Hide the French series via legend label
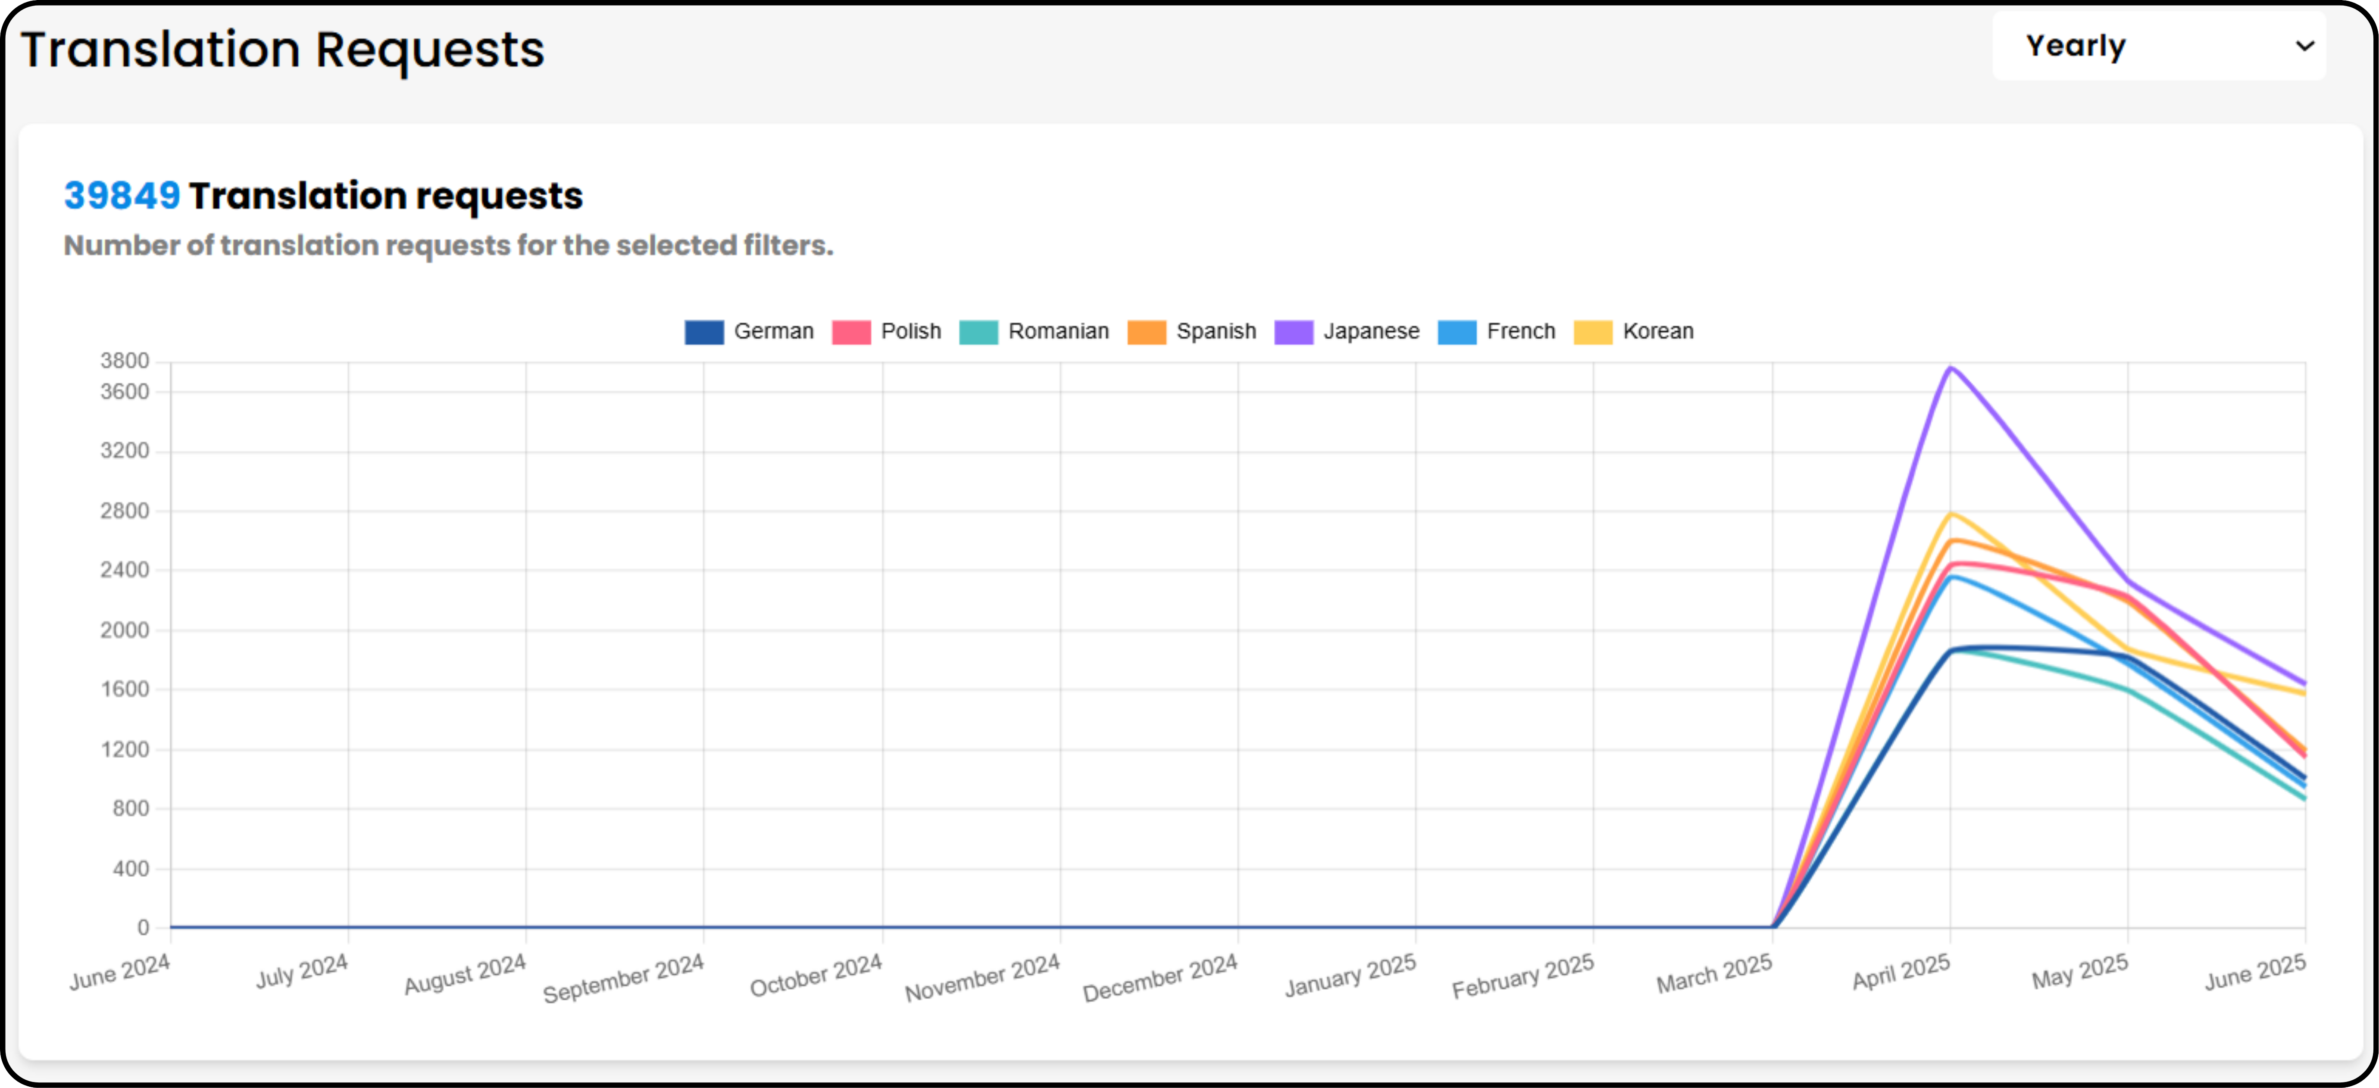The width and height of the screenshot is (2379, 1088). coord(1520,331)
